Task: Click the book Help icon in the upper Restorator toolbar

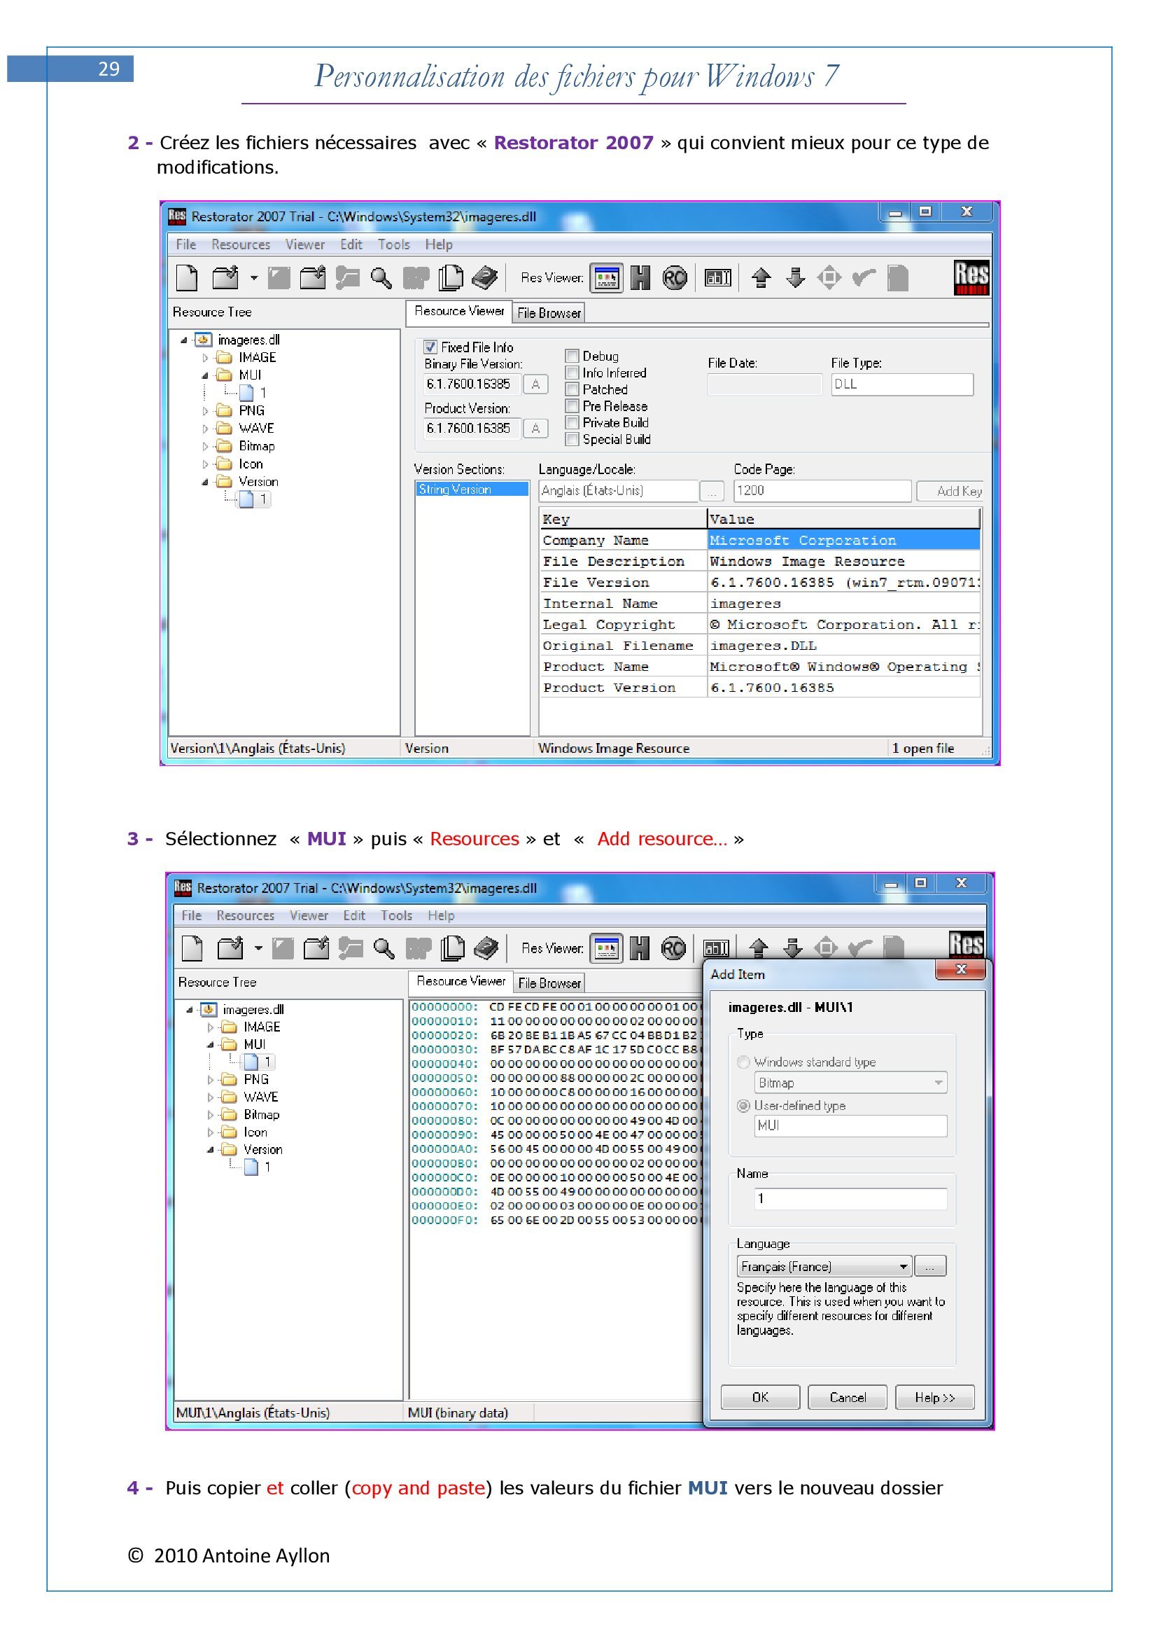Action: click(485, 278)
